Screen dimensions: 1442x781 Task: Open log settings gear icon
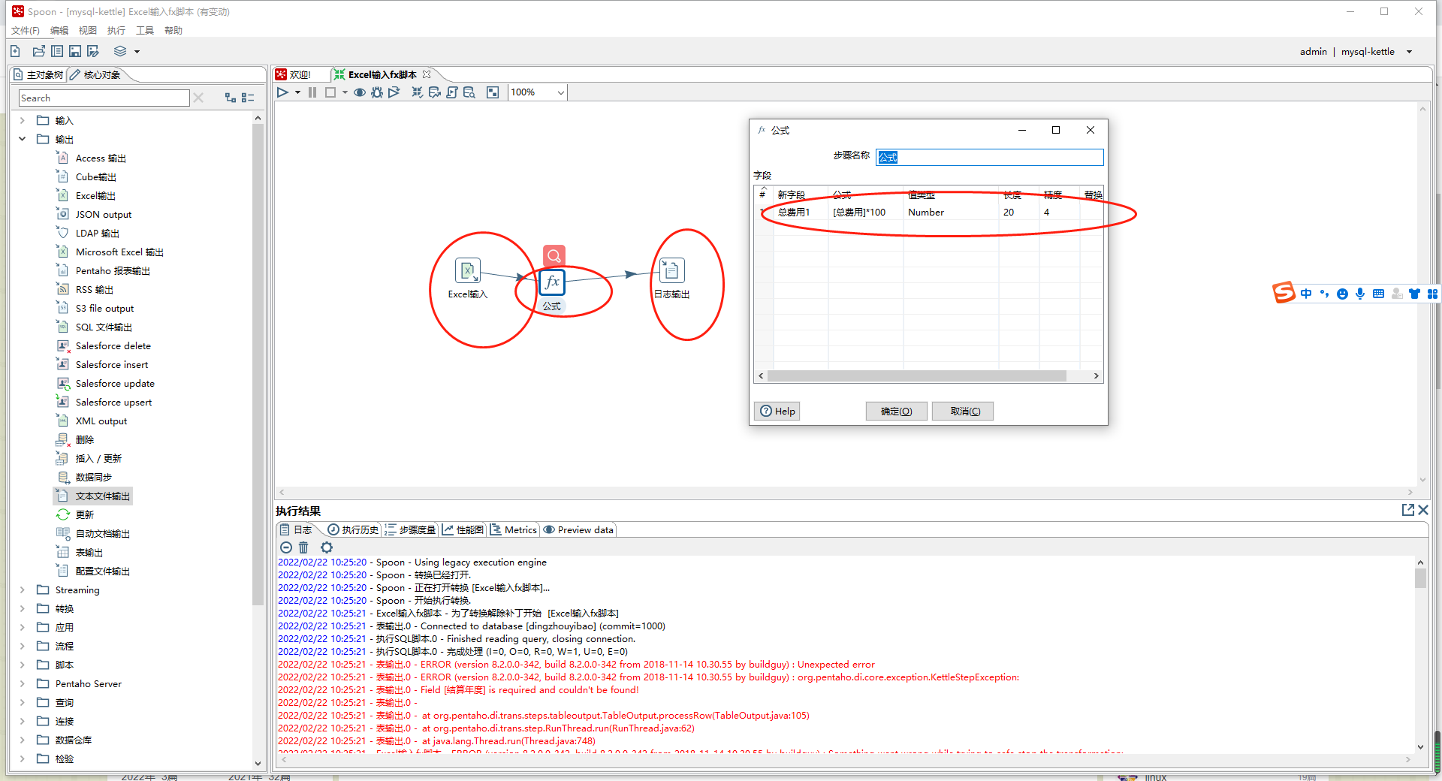(x=326, y=547)
